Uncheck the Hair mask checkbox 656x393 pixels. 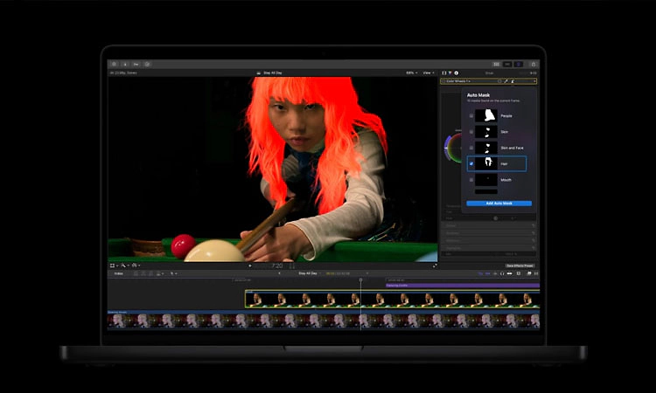click(471, 163)
